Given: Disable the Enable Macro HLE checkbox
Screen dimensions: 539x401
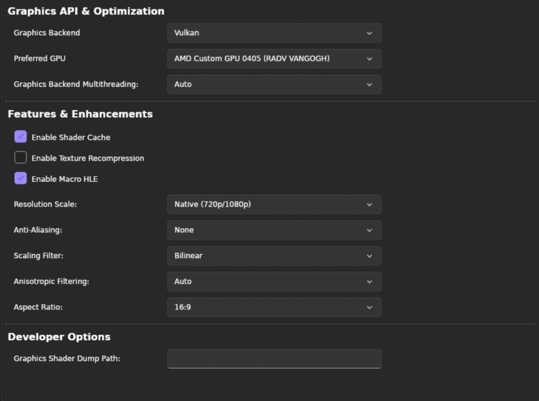Looking at the screenshot, I should (x=21, y=178).
